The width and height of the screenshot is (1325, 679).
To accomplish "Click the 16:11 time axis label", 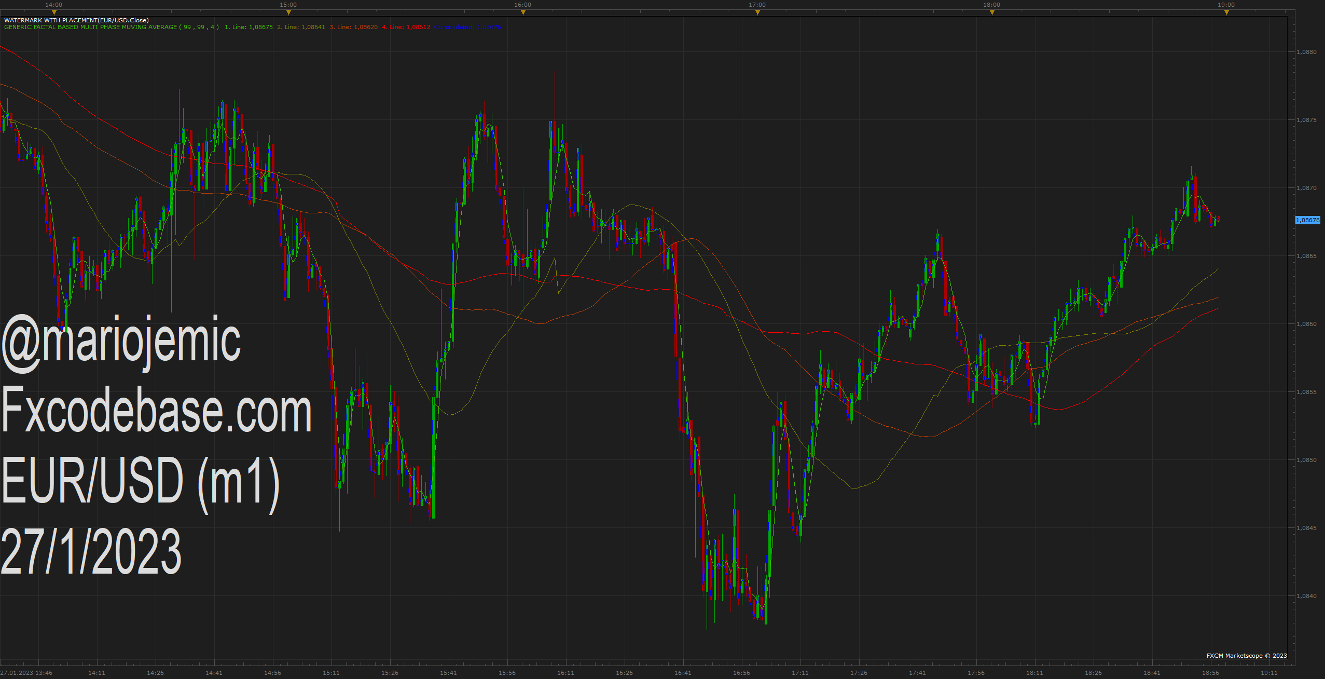I will click(x=565, y=673).
